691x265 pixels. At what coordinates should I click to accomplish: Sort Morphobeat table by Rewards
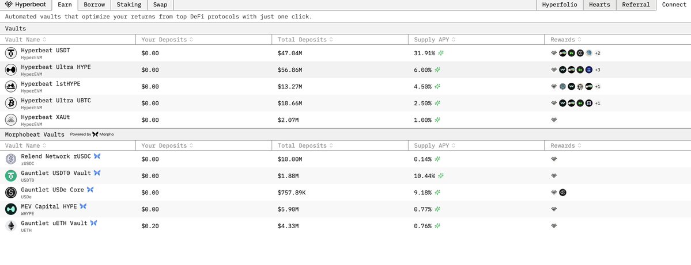(565, 145)
